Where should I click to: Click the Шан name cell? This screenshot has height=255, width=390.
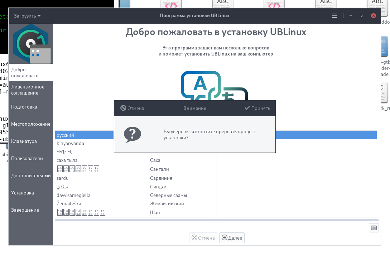tap(155, 212)
